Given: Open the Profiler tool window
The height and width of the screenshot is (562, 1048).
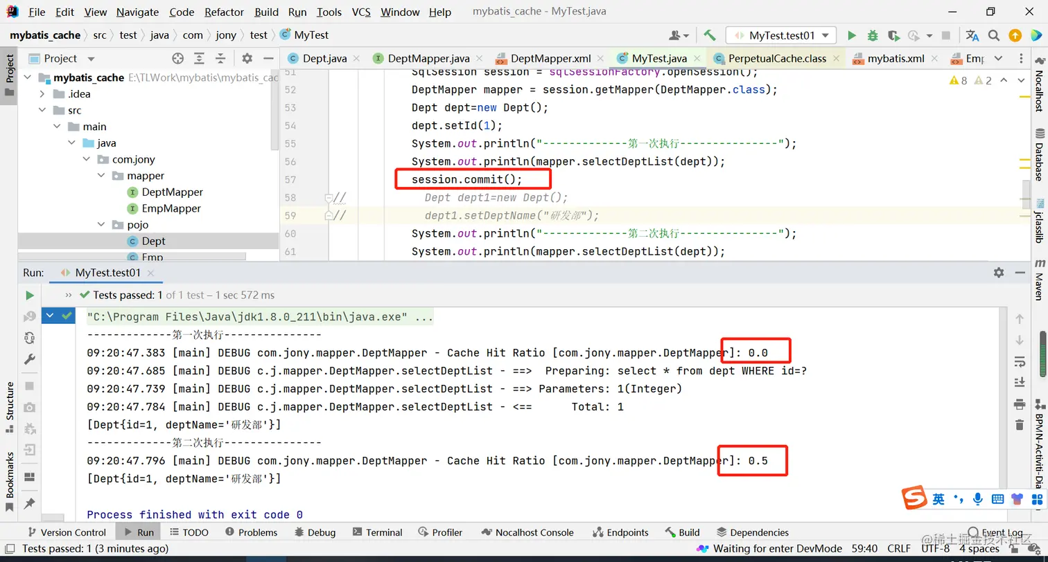Looking at the screenshot, I should click(x=440, y=532).
